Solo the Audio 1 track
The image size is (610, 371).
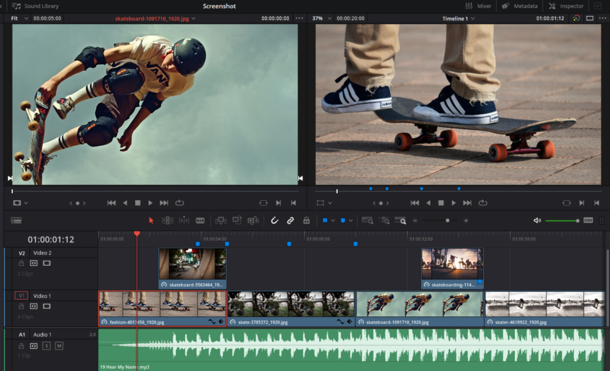(46, 346)
